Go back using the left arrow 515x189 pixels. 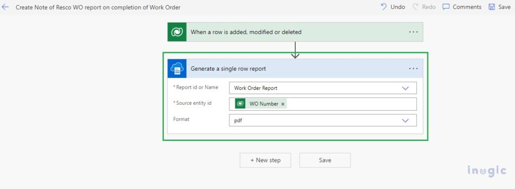[x=5, y=7]
